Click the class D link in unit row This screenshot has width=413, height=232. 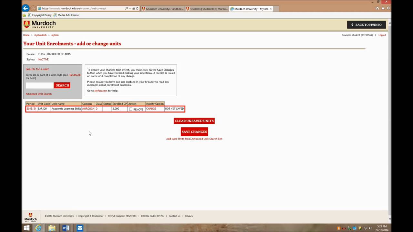[96, 109]
